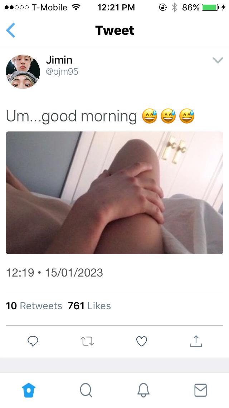The width and height of the screenshot is (229, 408).
Task: Tap the @pjm95 username handle
Action: coord(62,71)
